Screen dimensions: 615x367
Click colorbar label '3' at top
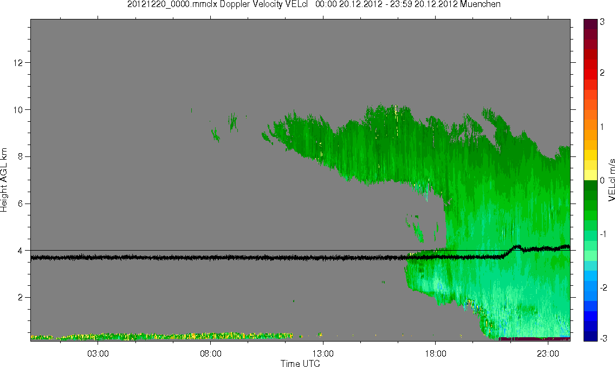click(x=602, y=22)
